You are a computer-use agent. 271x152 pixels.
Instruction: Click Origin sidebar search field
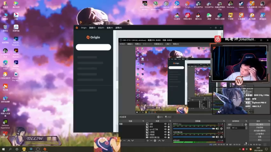pos(93,47)
